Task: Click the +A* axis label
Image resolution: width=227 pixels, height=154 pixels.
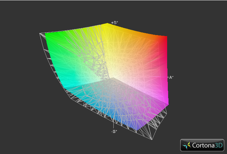Action: pyautogui.click(x=171, y=78)
